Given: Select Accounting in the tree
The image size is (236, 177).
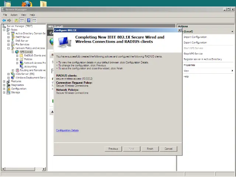Looking at the screenshot, I should [30, 66].
